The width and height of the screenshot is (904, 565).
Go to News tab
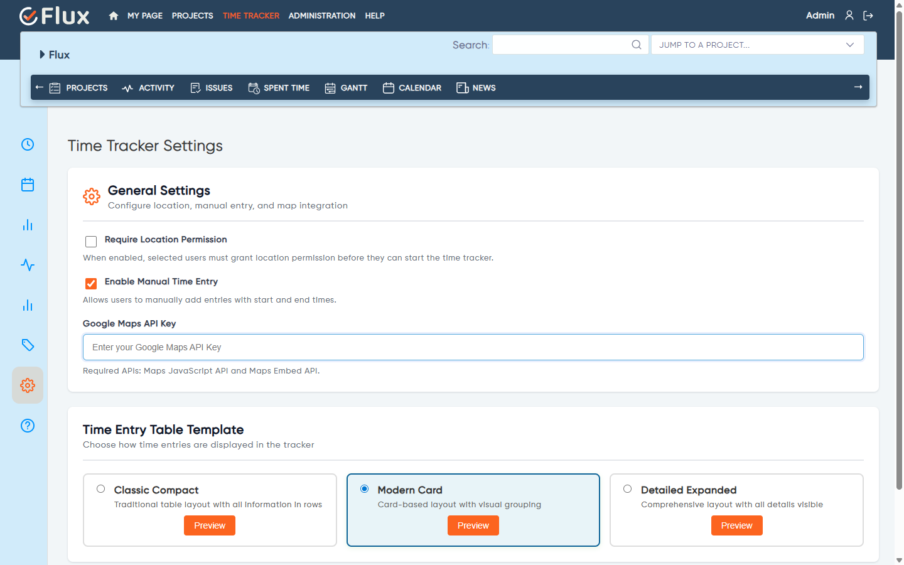(476, 88)
